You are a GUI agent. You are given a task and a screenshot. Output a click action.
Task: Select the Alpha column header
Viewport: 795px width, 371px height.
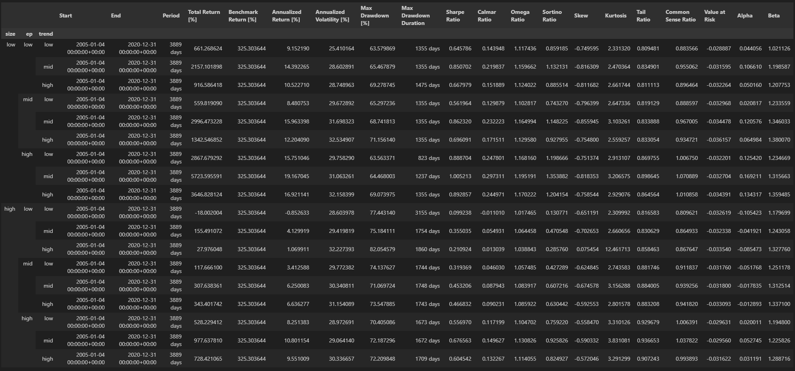click(x=745, y=15)
